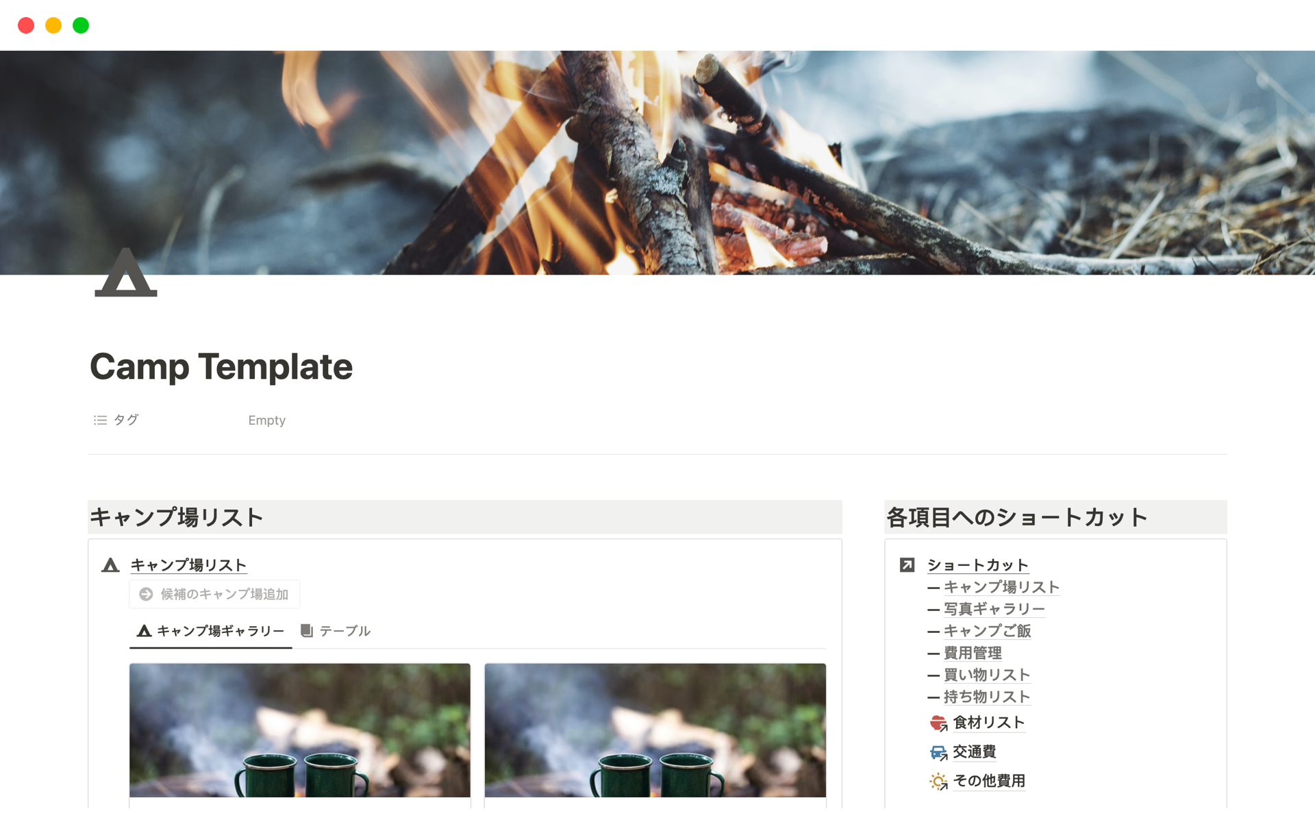This screenshot has height=822, width=1315.
Task: Select the キャンプ場ギャラリー view tab
Action: pyautogui.click(x=211, y=631)
